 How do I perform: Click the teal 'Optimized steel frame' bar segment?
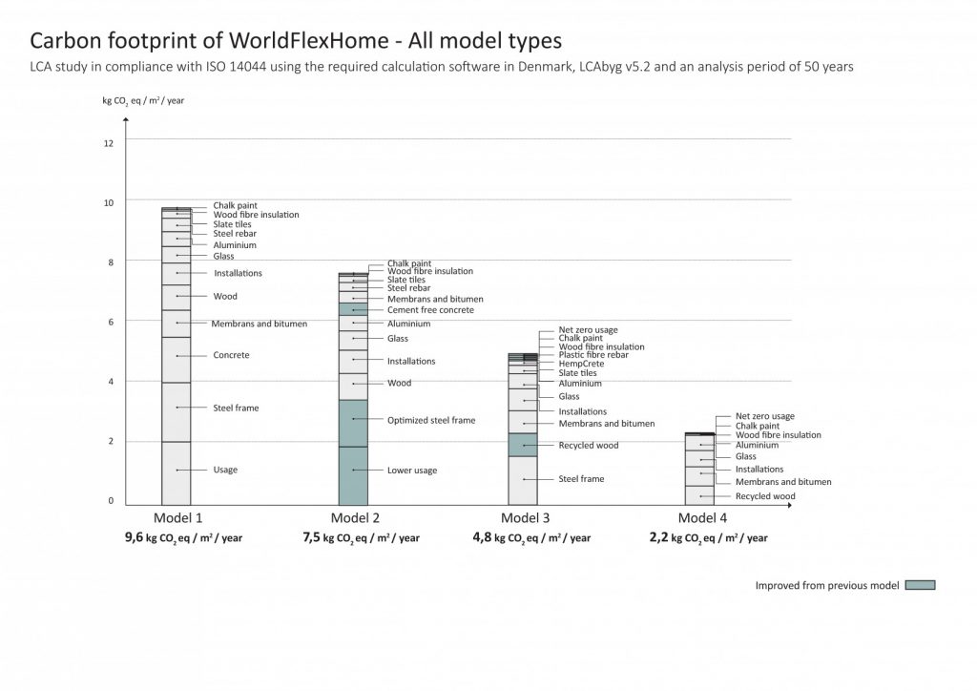(x=353, y=424)
